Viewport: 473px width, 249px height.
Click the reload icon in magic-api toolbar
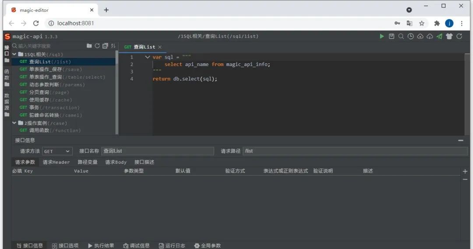click(x=459, y=36)
